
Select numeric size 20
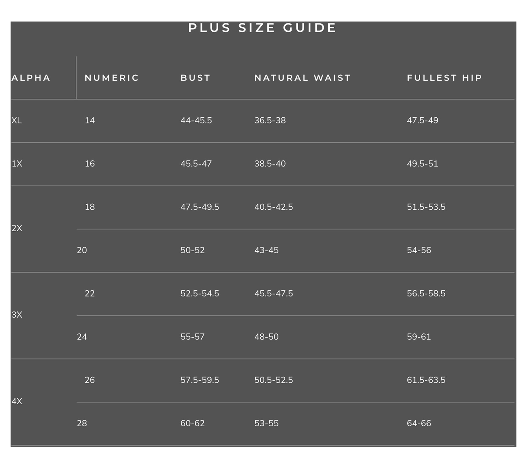click(x=82, y=250)
